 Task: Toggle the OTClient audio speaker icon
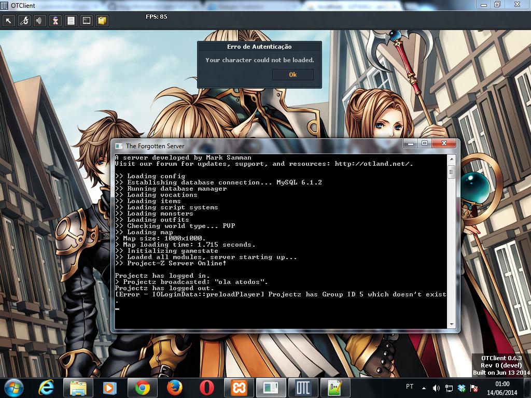[x=39, y=21]
